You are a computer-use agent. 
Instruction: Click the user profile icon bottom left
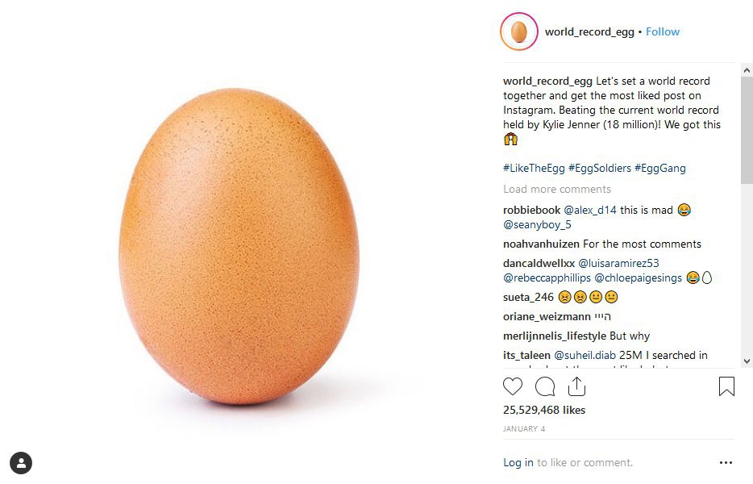[21, 463]
